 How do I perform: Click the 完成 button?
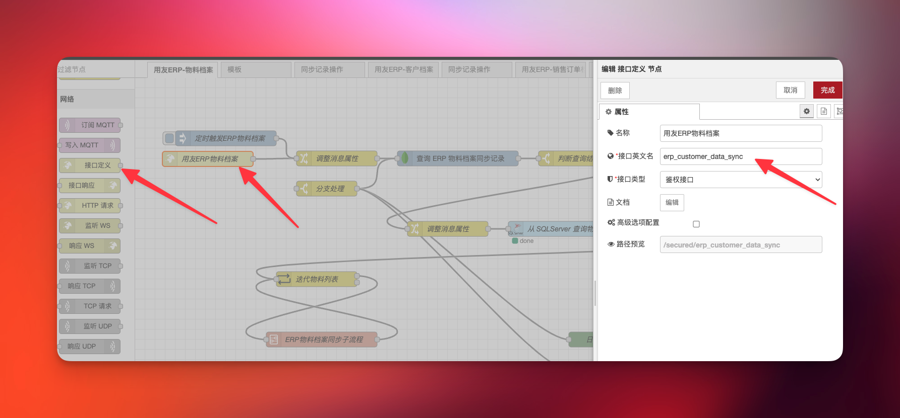[827, 90]
